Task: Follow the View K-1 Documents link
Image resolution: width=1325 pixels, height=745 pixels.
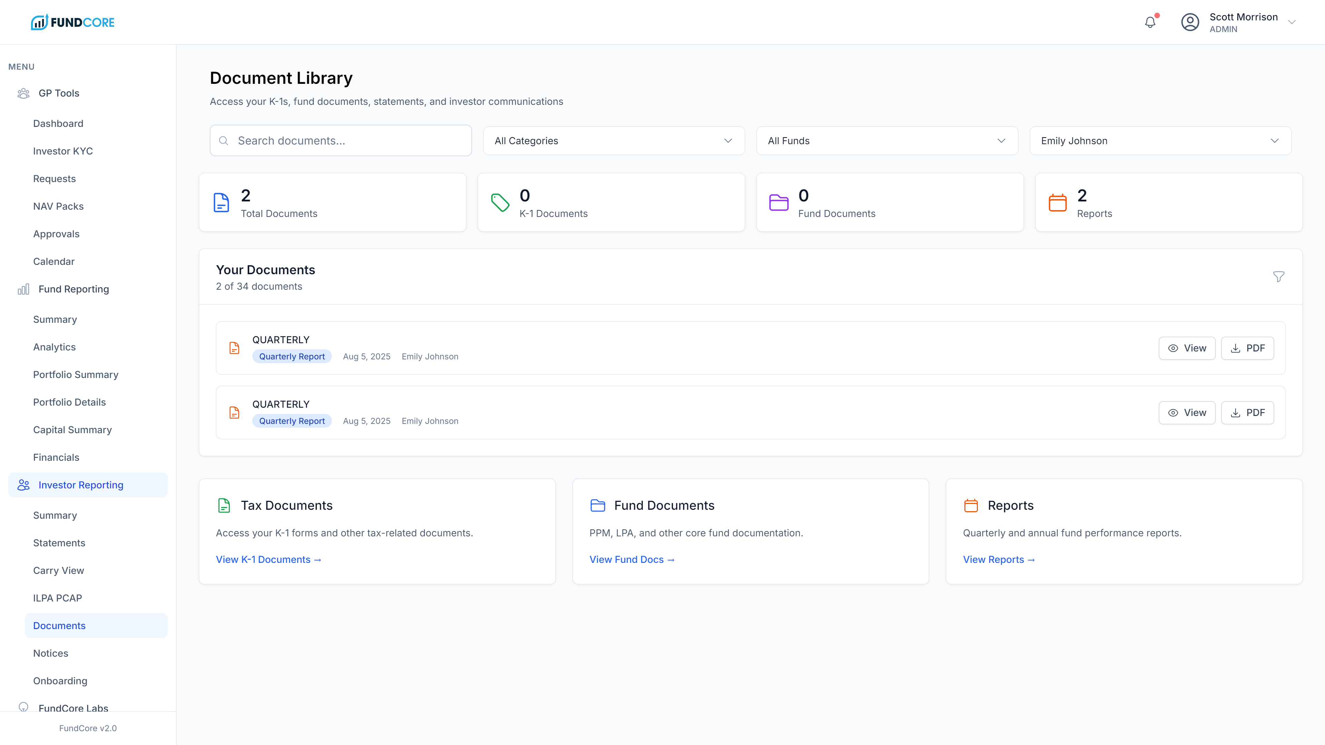Action: 268,559
